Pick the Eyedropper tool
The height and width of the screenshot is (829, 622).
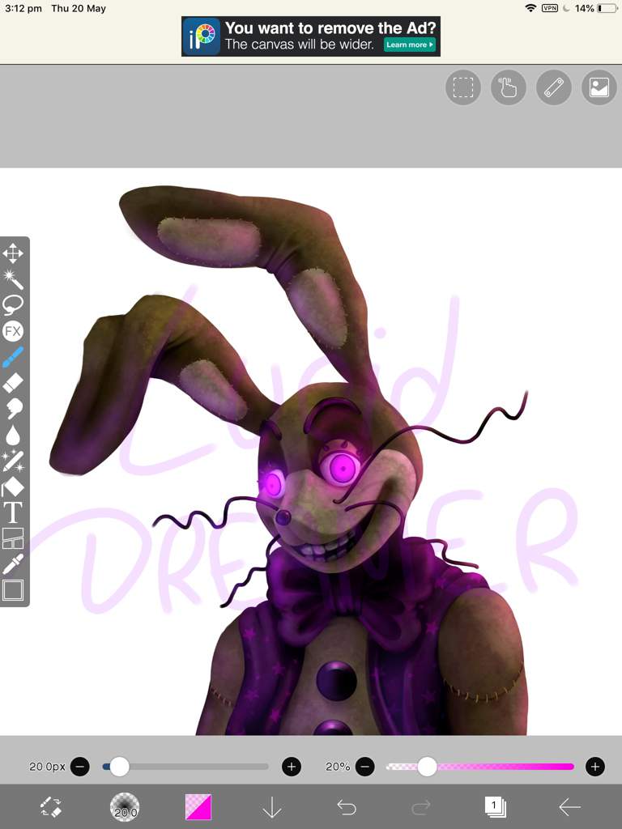13,564
